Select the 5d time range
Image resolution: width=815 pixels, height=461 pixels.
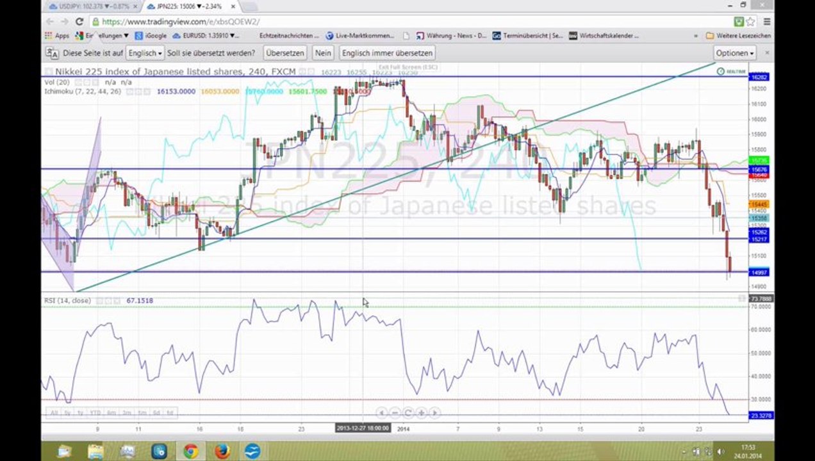point(156,413)
